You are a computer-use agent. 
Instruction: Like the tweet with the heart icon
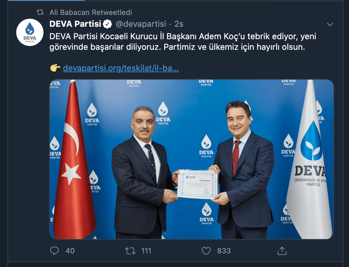pos(206,251)
